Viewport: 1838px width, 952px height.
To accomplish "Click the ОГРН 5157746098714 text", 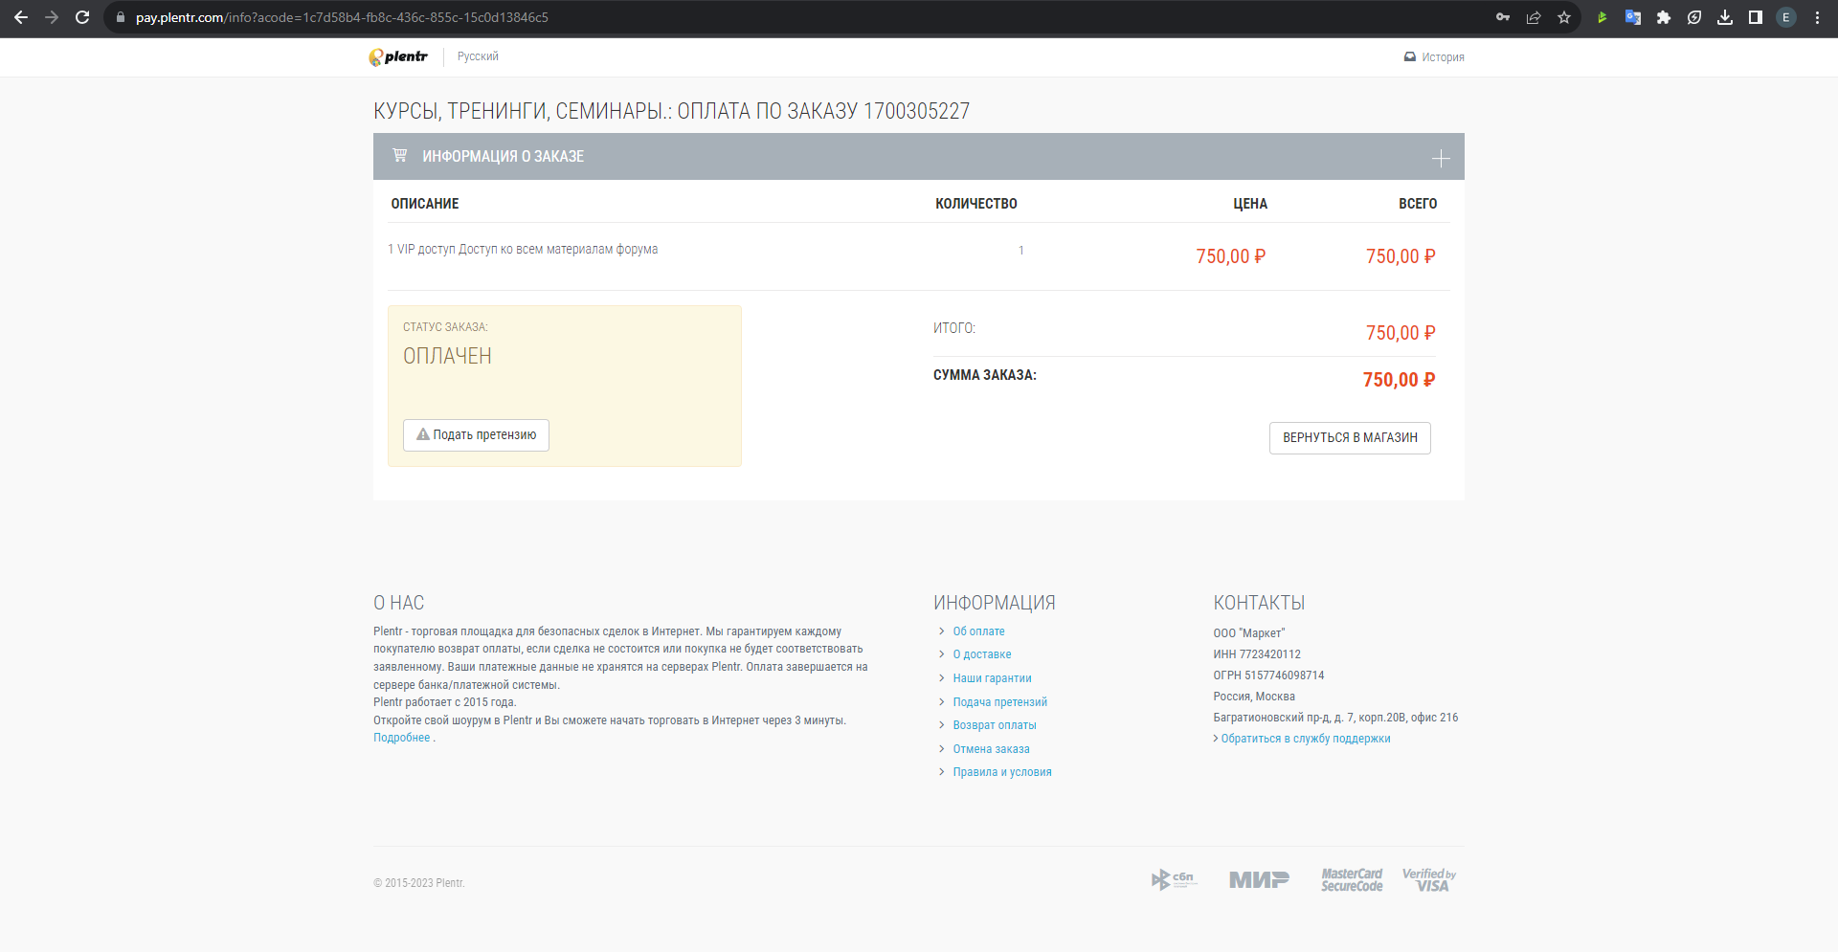I will click(x=1268, y=675).
